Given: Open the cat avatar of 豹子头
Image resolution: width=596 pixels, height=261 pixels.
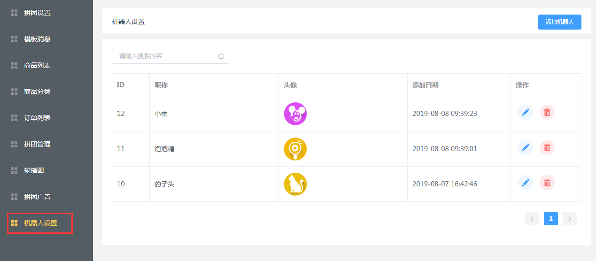Looking at the screenshot, I should click(295, 184).
